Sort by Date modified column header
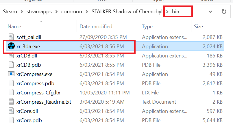Viewport: 233px width, 123px height. (96, 27)
